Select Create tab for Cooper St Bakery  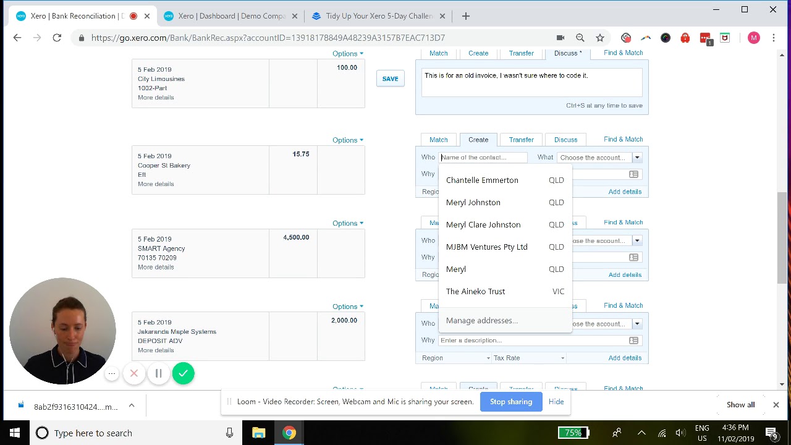[478, 140]
